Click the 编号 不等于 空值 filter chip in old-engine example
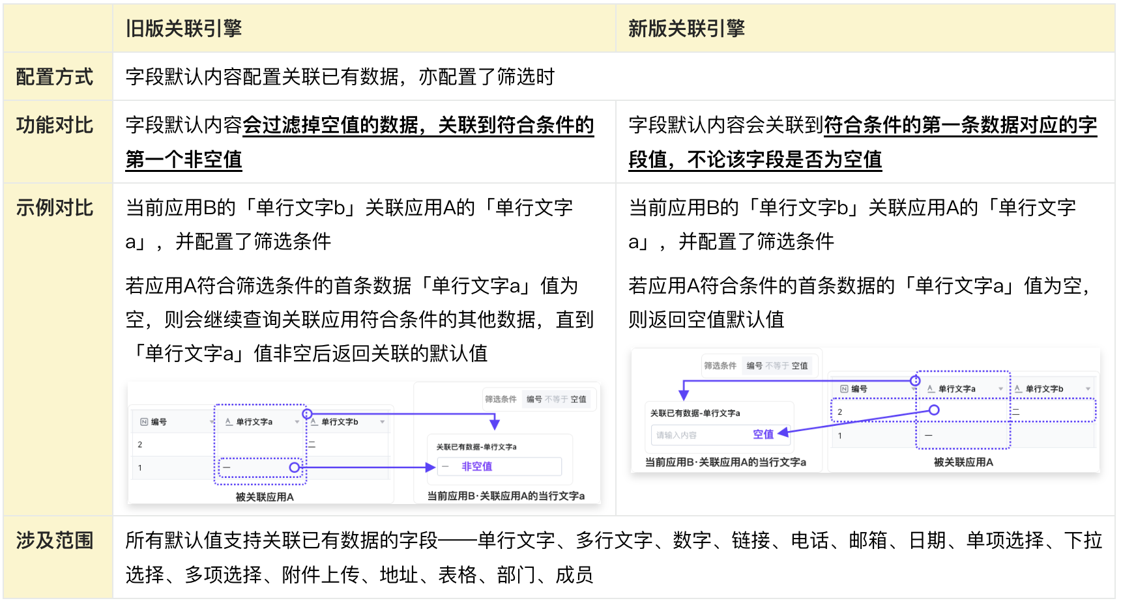 [x=556, y=399]
